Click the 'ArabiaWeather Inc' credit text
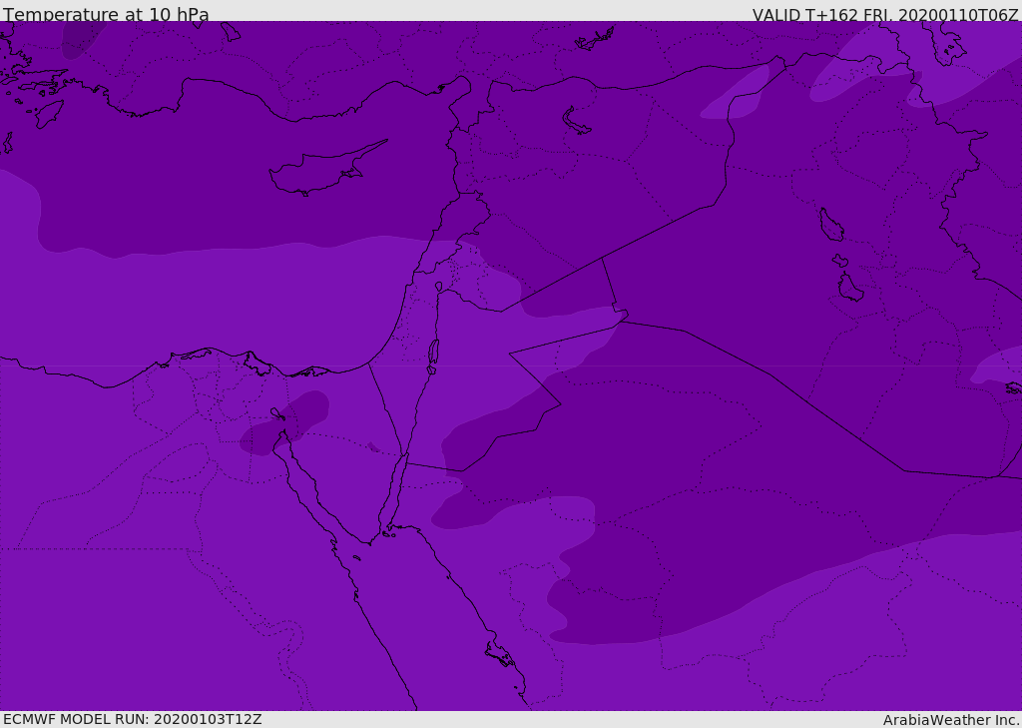1022x728 pixels. (x=951, y=720)
